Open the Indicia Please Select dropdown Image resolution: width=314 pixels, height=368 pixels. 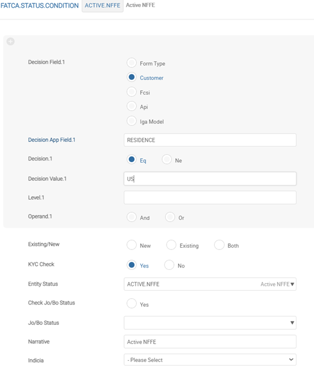[210, 360]
